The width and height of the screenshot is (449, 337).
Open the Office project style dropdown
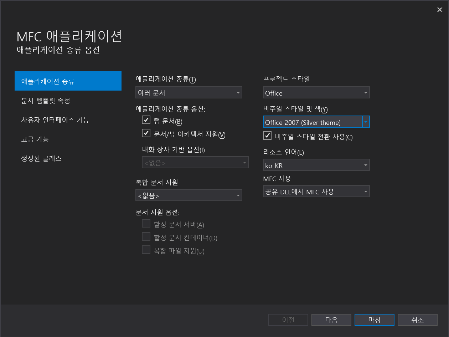(x=316, y=92)
